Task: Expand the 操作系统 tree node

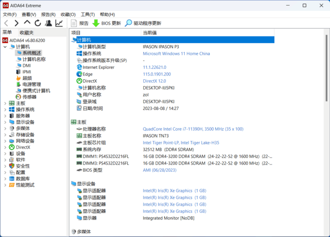Action: pos(5,110)
